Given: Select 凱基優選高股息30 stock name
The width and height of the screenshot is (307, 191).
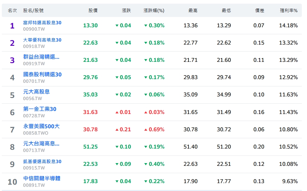Looking at the screenshot, I should click(x=42, y=161).
